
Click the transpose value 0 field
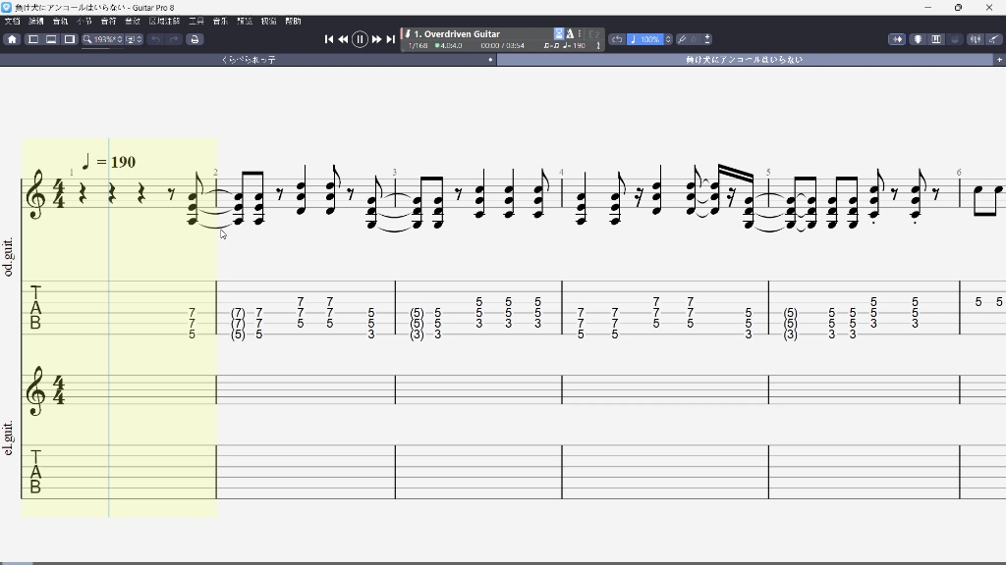tap(695, 39)
